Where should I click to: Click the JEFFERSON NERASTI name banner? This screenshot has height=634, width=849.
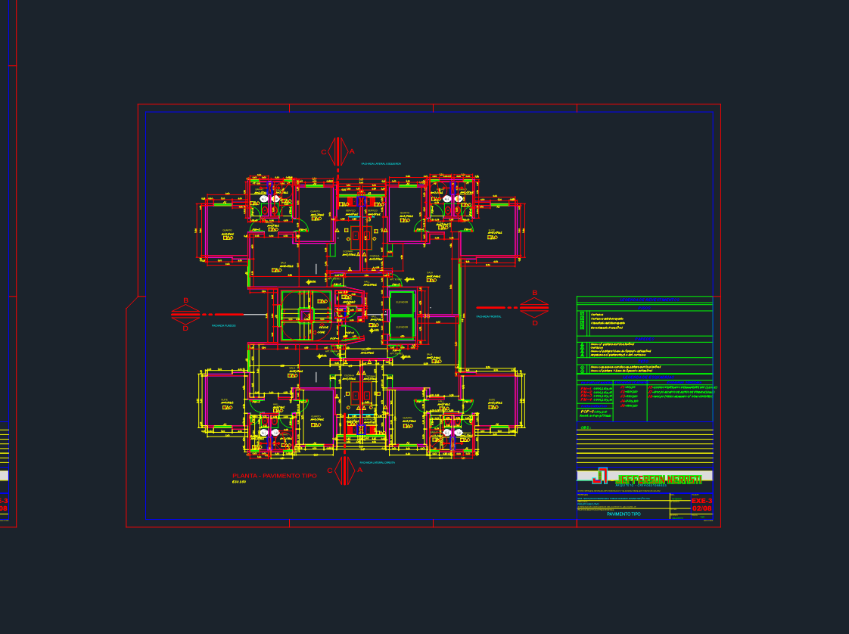(660, 480)
